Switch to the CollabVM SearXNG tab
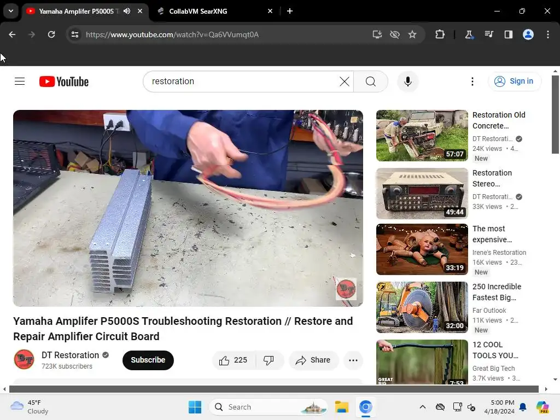The width and height of the screenshot is (560, 420). (198, 11)
